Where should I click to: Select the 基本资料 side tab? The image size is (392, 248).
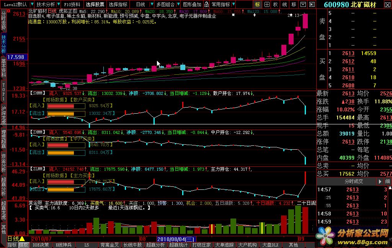[x=3, y=68]
